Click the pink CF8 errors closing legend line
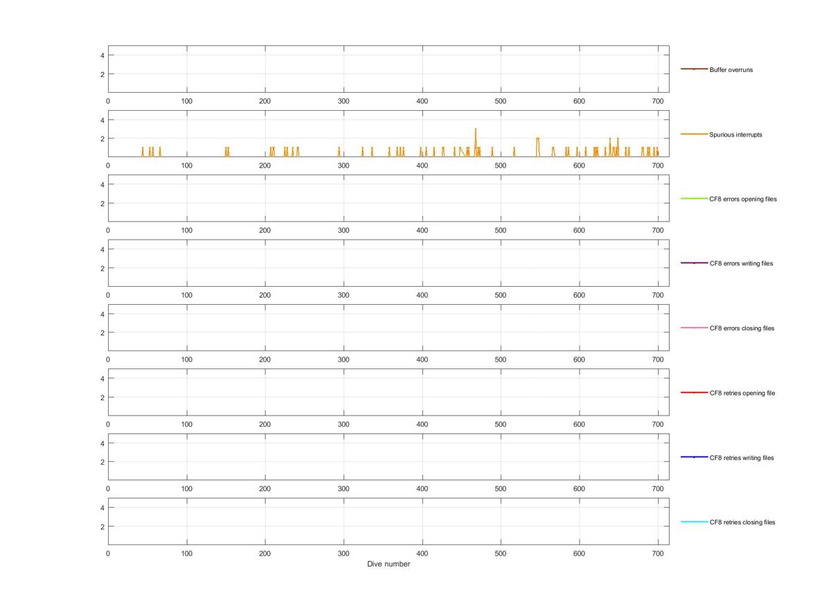This screenshot has height=613, width=831. point(694,328)
